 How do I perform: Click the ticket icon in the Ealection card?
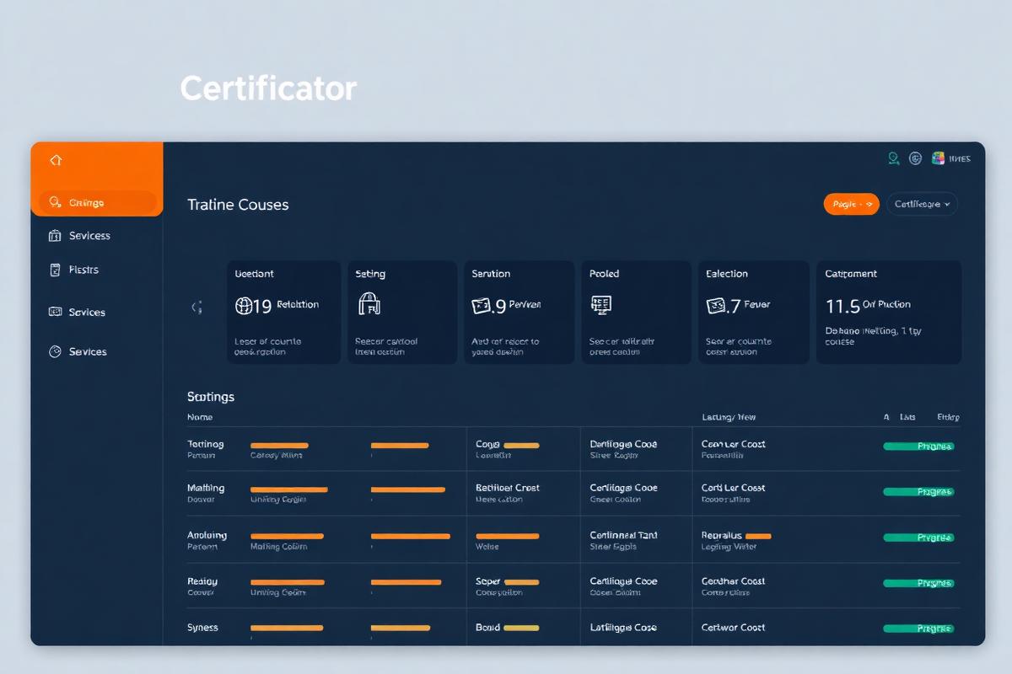point(716,305)
